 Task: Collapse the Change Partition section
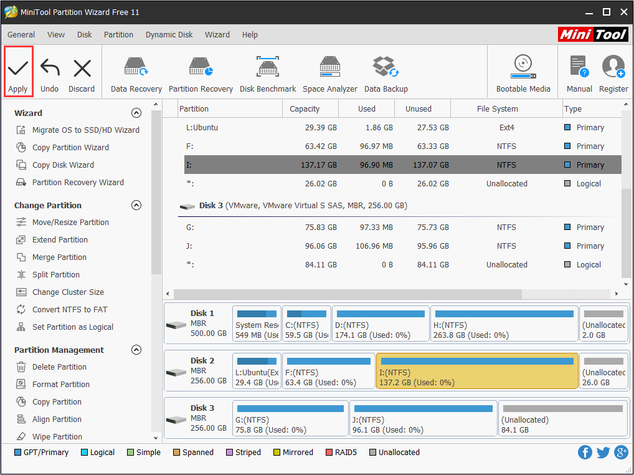(136, 205)
